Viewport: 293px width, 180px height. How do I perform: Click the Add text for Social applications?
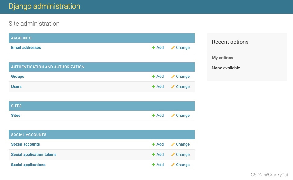pos(160,165)
